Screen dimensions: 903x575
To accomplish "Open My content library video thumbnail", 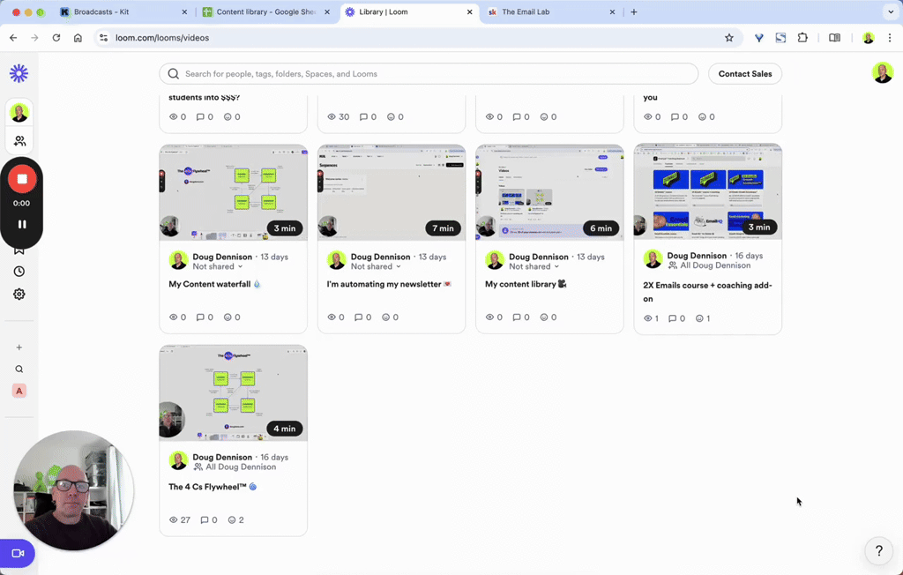I will [x=549, y=192].
